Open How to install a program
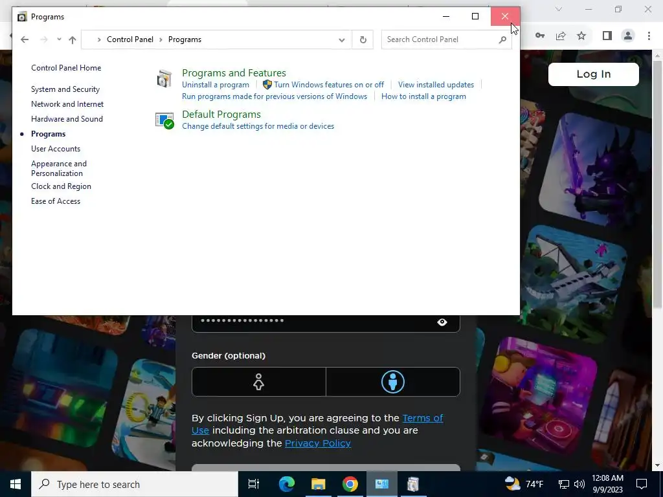This screenshot has width=663, height=497. click(423, 96)
